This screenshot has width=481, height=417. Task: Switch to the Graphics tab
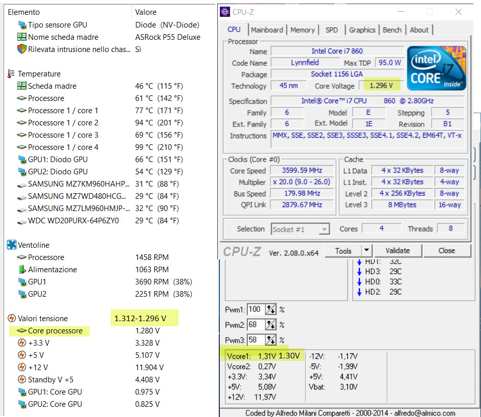362,30
